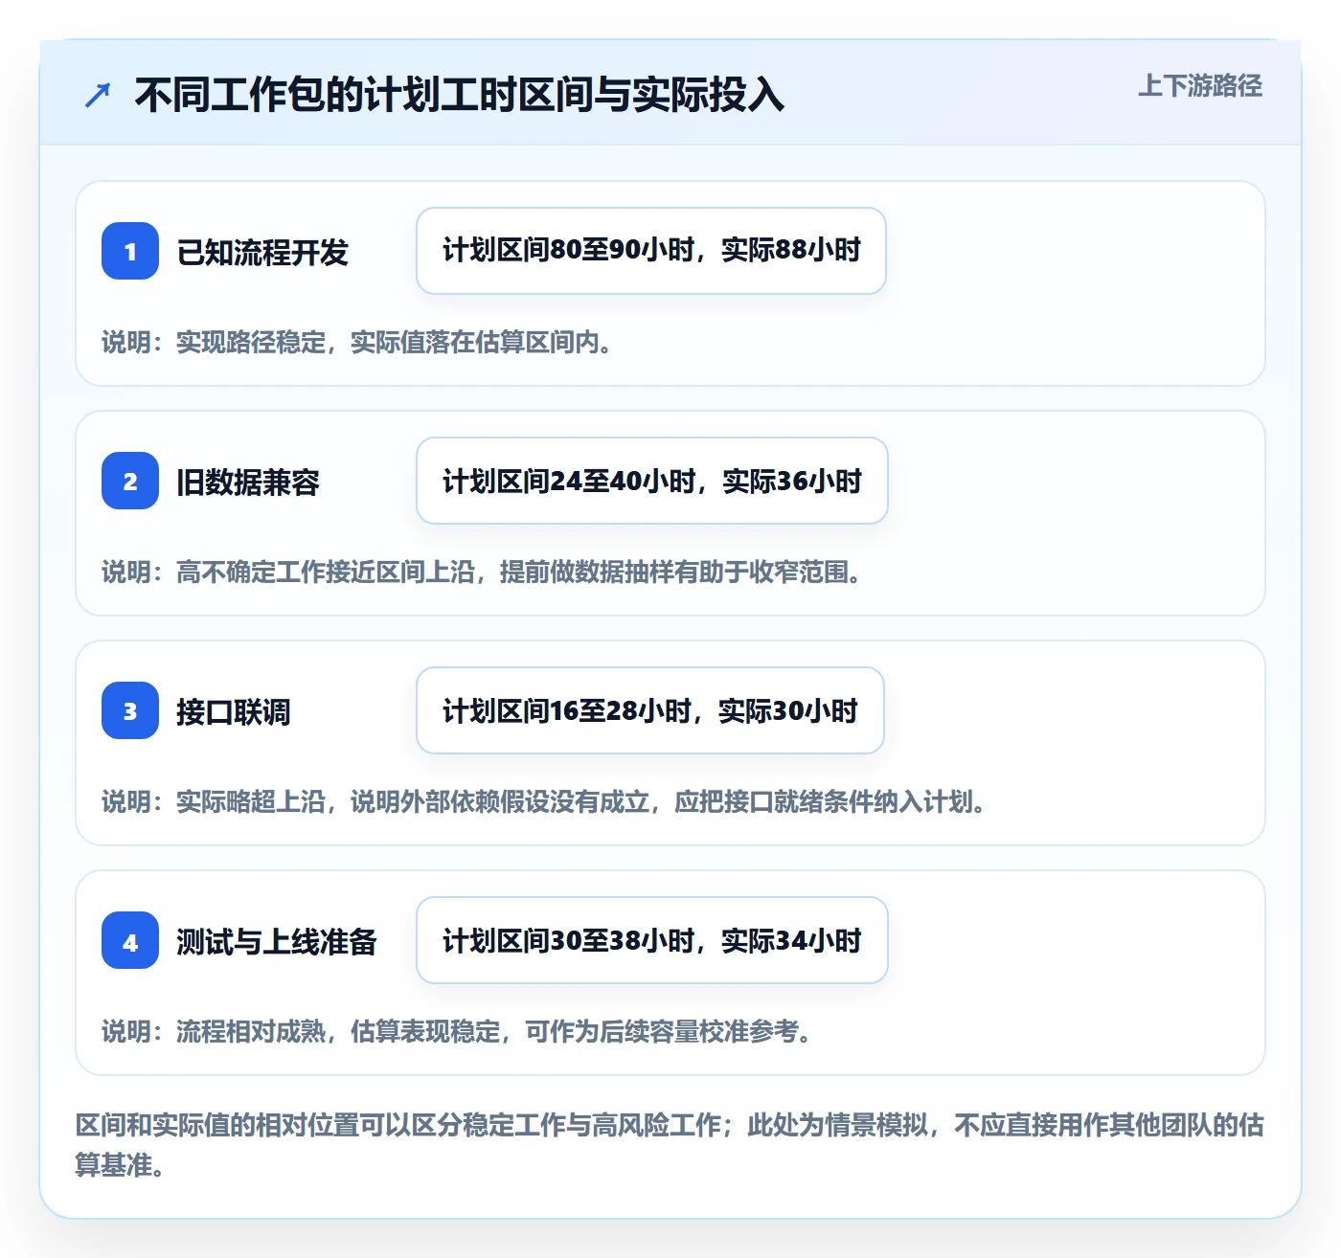This screenshot has height=1258, width=1341.
Task: Click note 实现路径稳定，实际值落在估算区间内
Action: tap(356, 343)
